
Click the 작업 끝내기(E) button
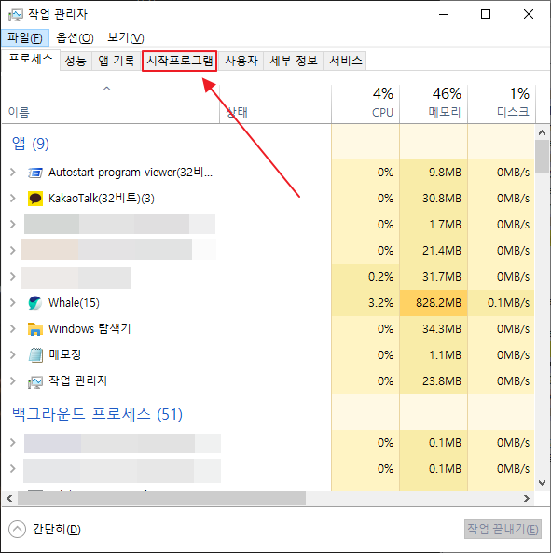503,530
